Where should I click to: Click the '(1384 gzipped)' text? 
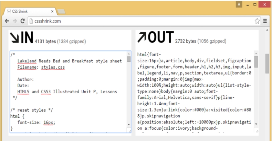(72, 42)
